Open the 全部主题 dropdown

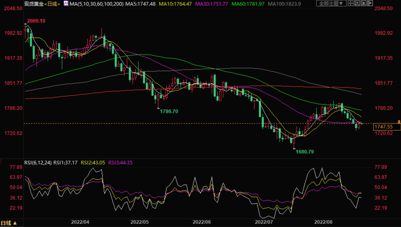(331, 4)
